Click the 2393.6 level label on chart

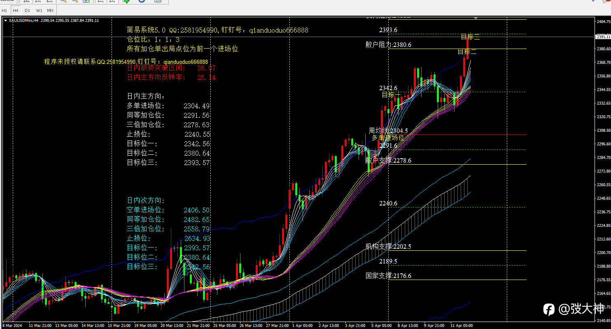(388, 30)
